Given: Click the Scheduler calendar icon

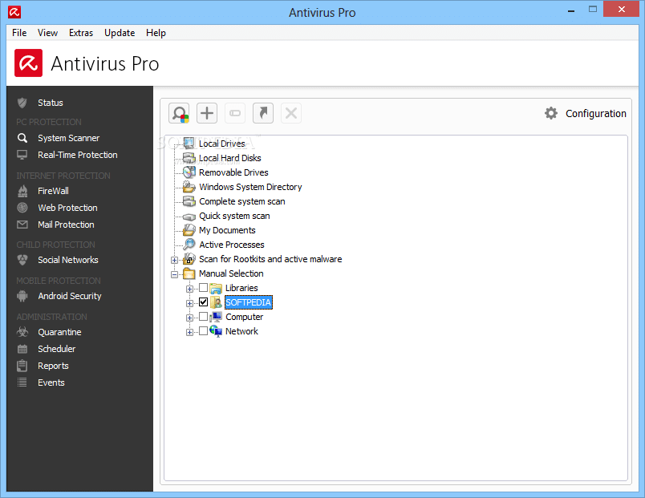Looking at the screenshot, I should [x=22, y=349].
